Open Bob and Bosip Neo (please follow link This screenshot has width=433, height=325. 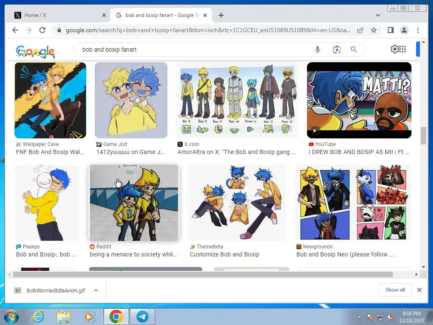click(345, 254)
